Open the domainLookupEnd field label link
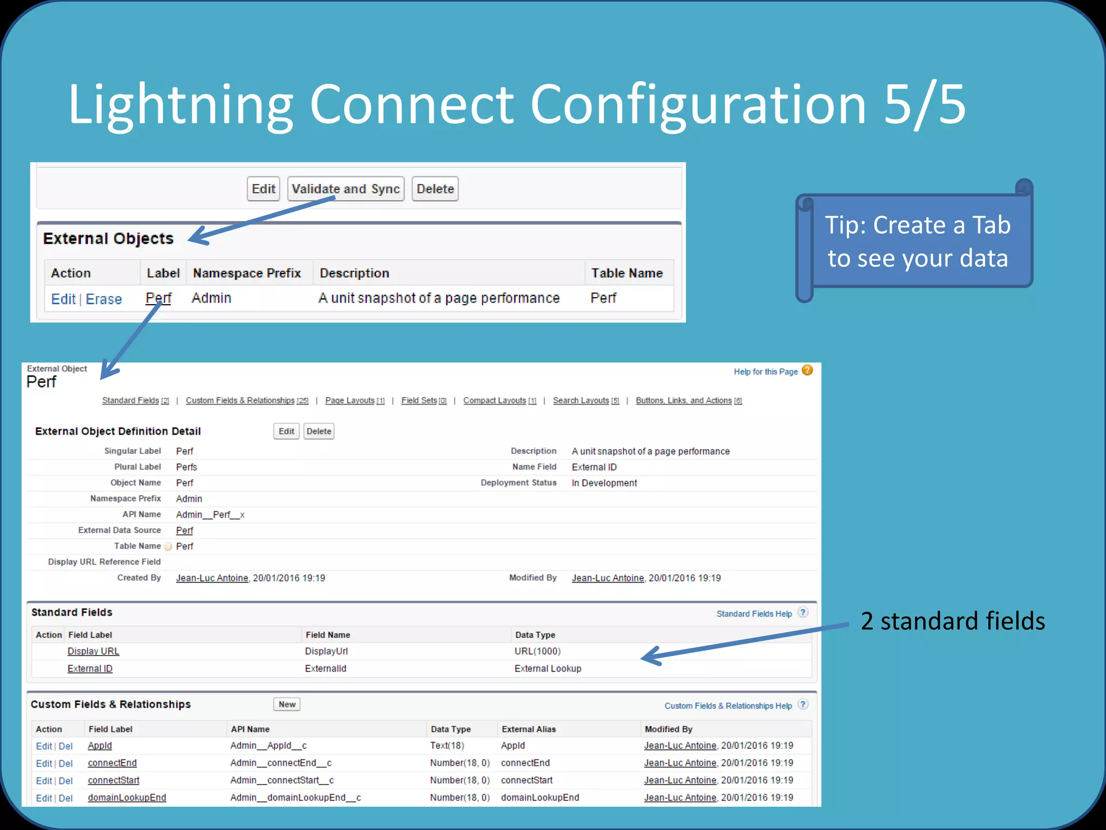1106x830 pixels. click(x=127, y=798)
